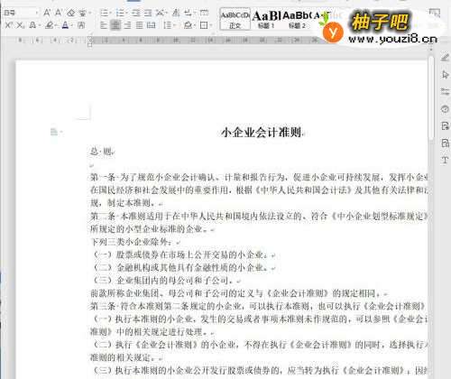Toggle superscript formatting
The image size is (451, 379).
(x=9, y=25)
